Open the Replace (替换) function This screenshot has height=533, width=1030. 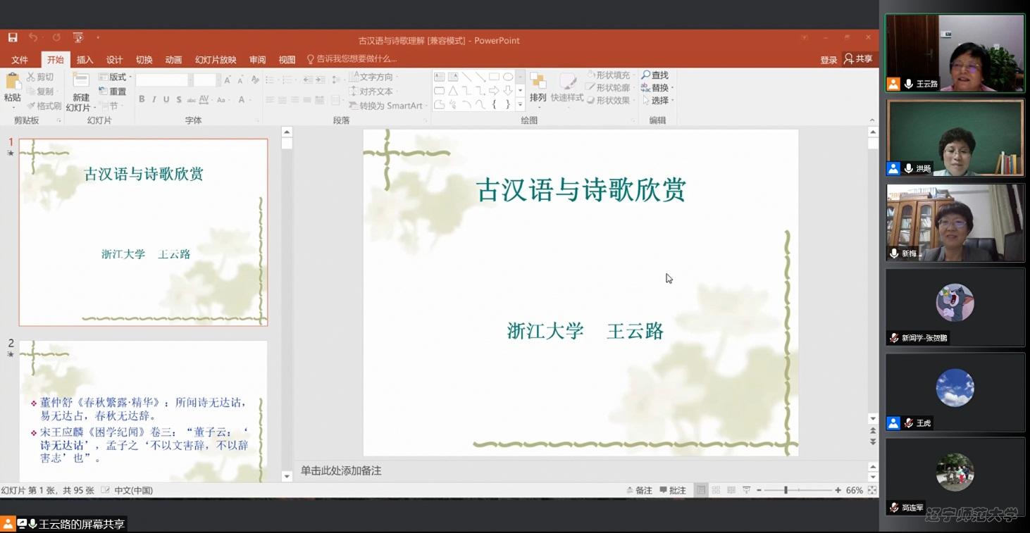point(661,87)
